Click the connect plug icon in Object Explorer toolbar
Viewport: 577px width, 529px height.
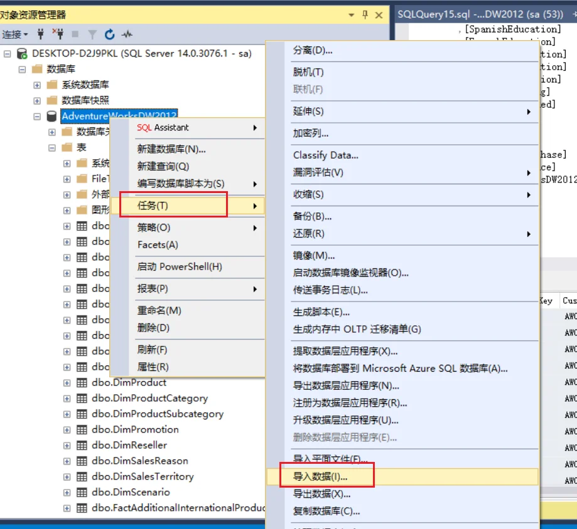(x=40, y=34)
